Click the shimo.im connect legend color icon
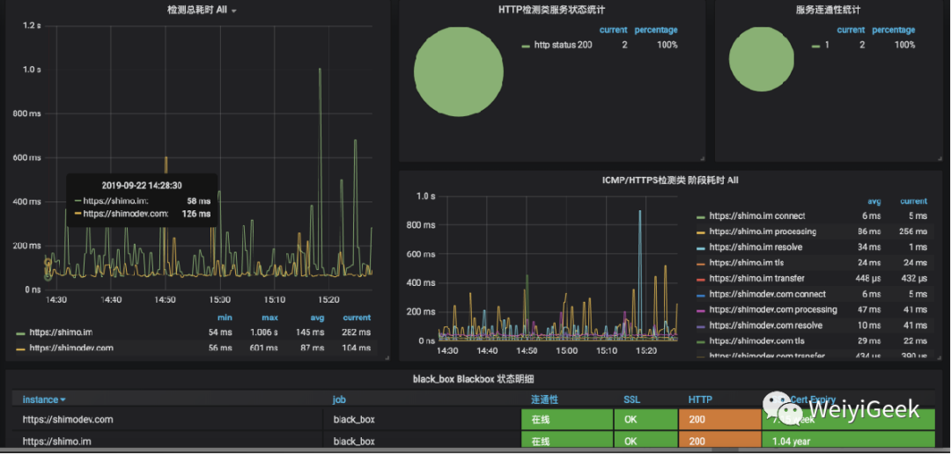The image size is (951, 454). 701,216
